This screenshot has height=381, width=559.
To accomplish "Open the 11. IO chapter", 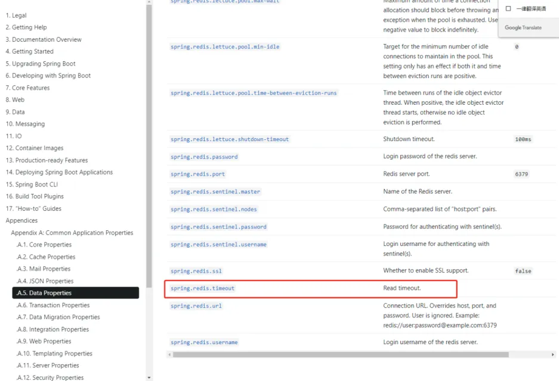I will (x=14, y=136).
